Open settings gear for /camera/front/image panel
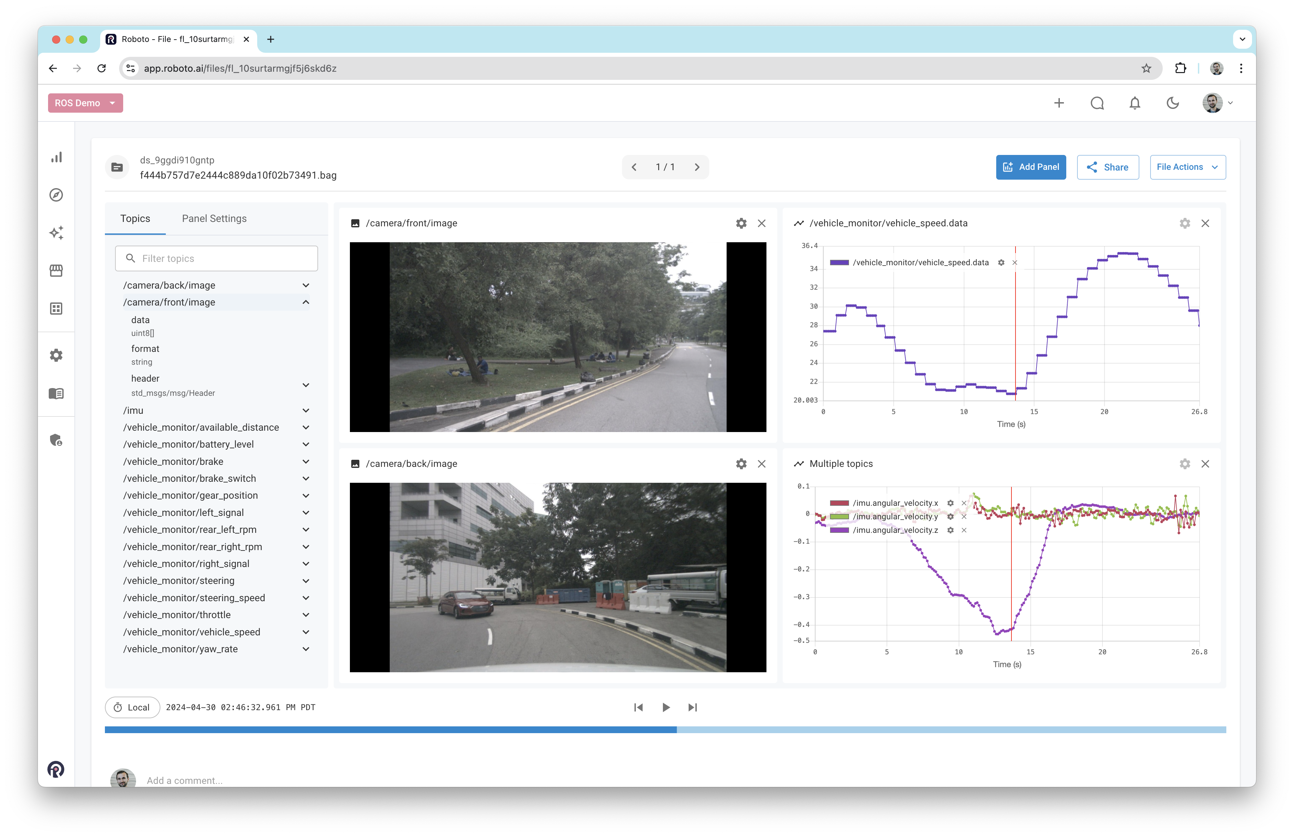Image resolution: width=1294 pixels, height=837 pixels. click(x=741, y=223)
